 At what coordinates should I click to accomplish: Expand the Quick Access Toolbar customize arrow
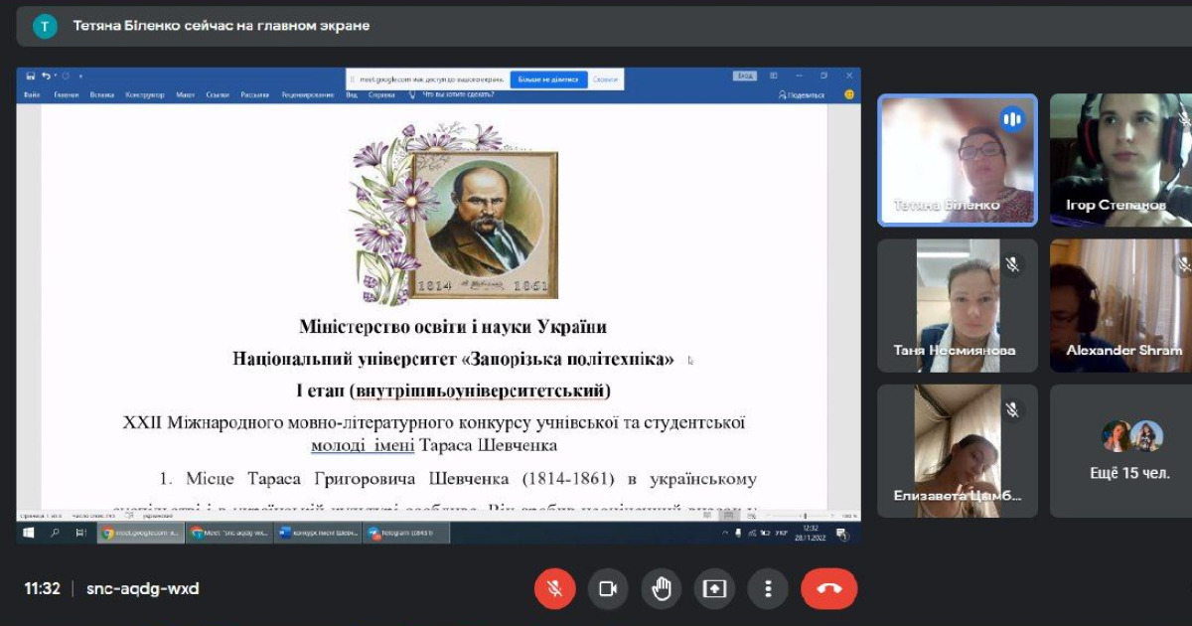point(80,76)
